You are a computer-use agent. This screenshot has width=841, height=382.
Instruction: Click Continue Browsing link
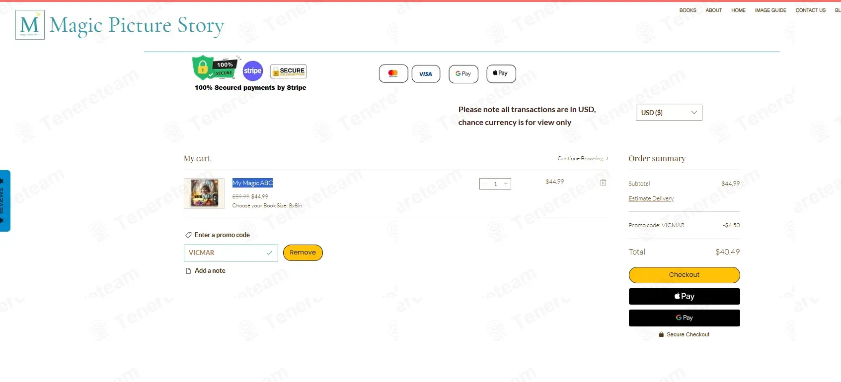click(x=583, y=159)
